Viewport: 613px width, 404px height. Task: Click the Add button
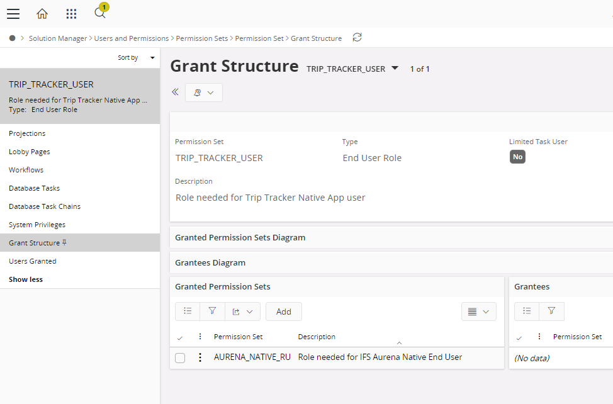(x=283, y=311)
